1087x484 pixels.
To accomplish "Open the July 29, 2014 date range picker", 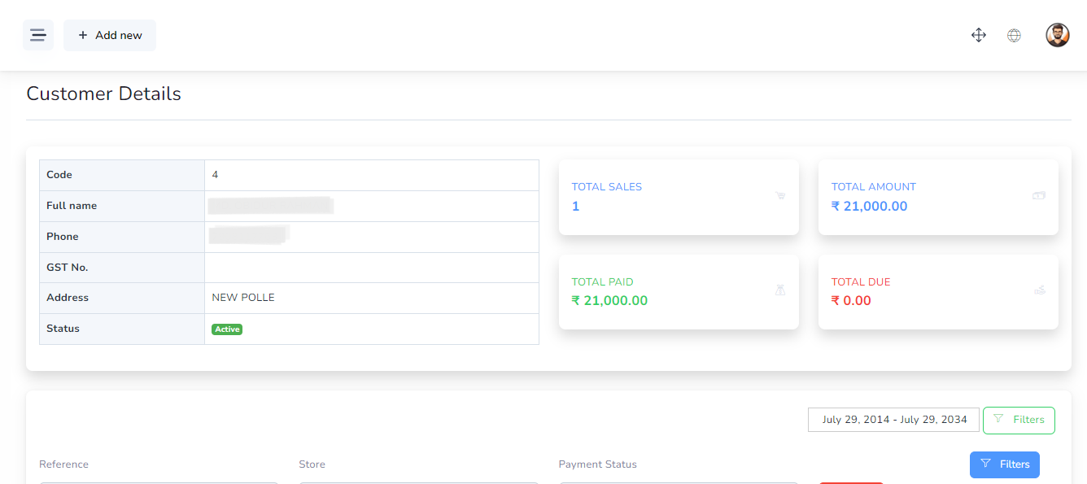I will click(x=893, y=420).
